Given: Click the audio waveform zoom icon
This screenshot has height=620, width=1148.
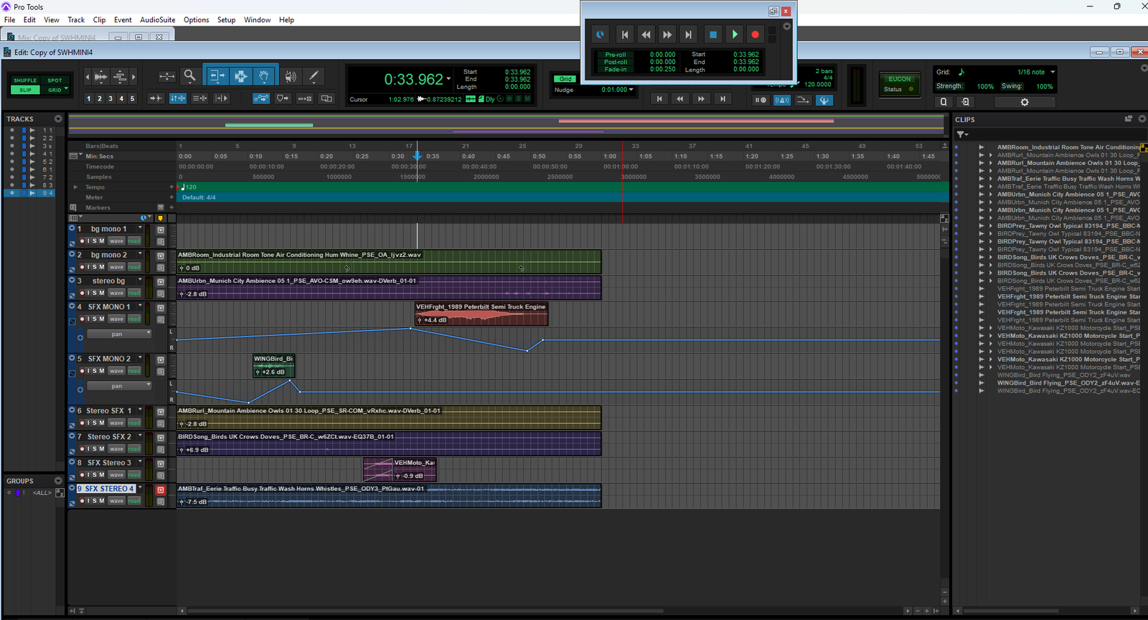Looking at the screenshot, I should 101,77.
